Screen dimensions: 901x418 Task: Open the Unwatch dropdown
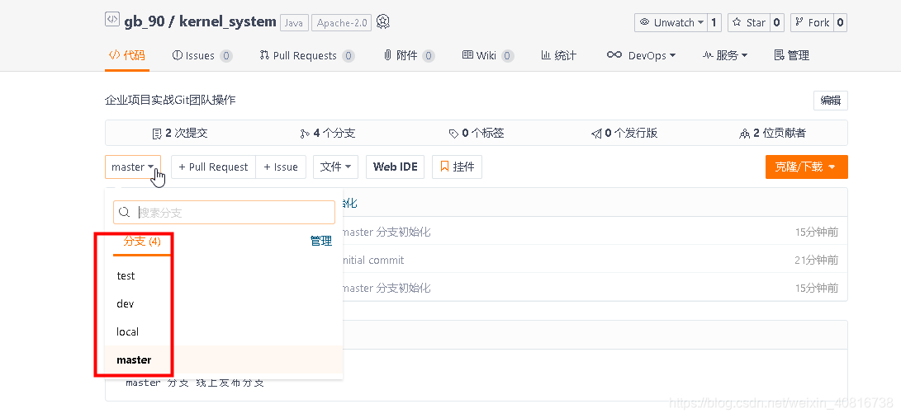pos(671,22)
